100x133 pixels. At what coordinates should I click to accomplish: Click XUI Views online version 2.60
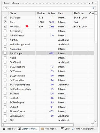coord(51,26)
